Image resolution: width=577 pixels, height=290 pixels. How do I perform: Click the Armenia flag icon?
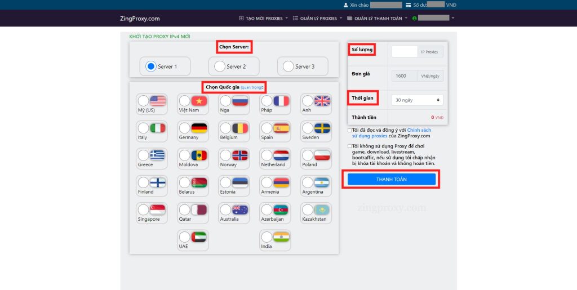282,182
